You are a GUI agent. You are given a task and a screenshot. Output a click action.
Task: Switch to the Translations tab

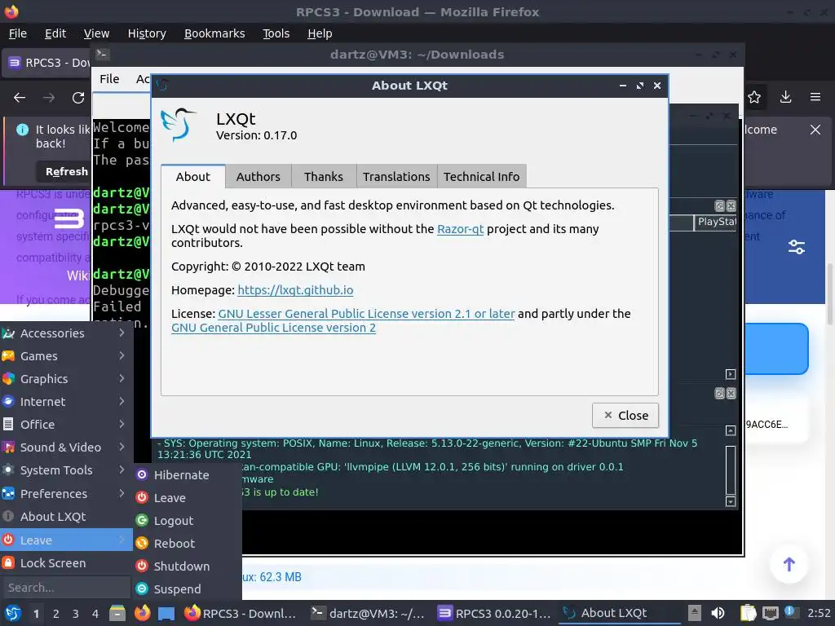(x=396, y=177)
